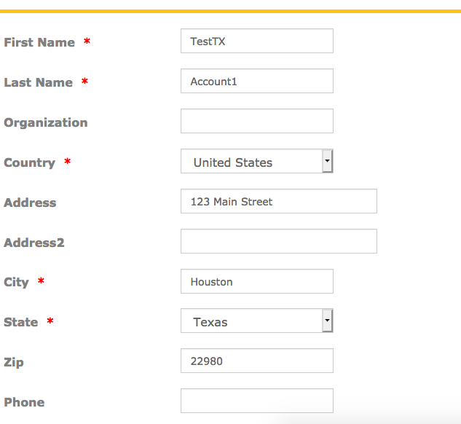461x424 pixels.
Task: Click the Last Name label text
Action: tap(38, 82)
